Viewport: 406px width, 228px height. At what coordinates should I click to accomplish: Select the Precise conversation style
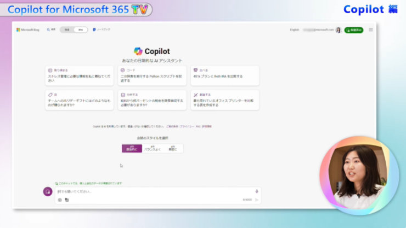pyautogui.click(x=173, y=148)
